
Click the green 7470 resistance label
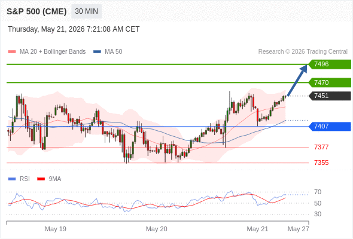point(330,82)
